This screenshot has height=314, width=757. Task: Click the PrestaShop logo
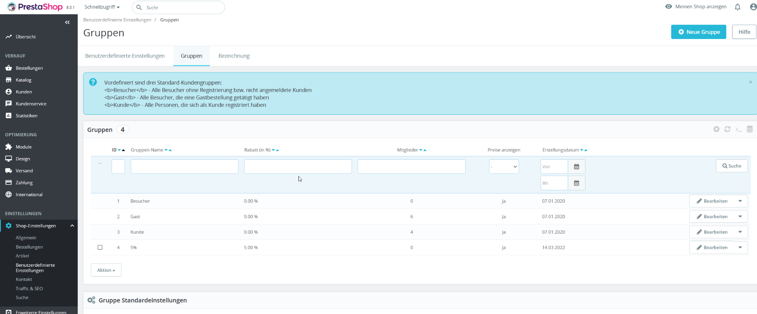35,7
